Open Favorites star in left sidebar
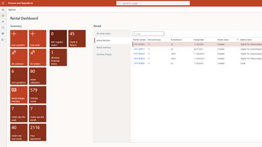The height and width of the screenshot is (147, 262). tap(3, 22)
